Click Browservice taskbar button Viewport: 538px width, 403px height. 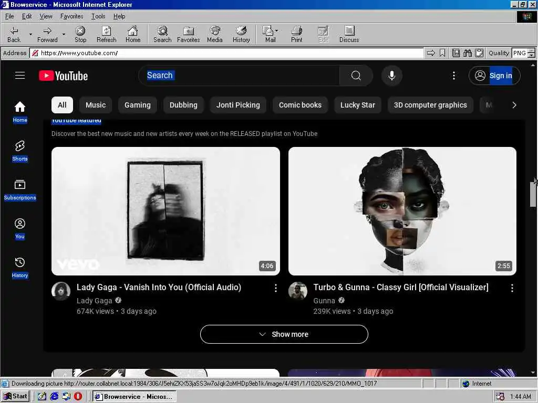pyautogui.click(x=134, y=397)
